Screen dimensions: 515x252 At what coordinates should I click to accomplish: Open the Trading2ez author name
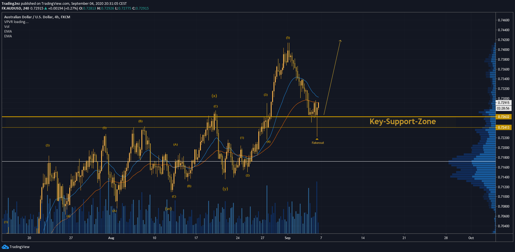pyautogui.click(x=11, y=4)
